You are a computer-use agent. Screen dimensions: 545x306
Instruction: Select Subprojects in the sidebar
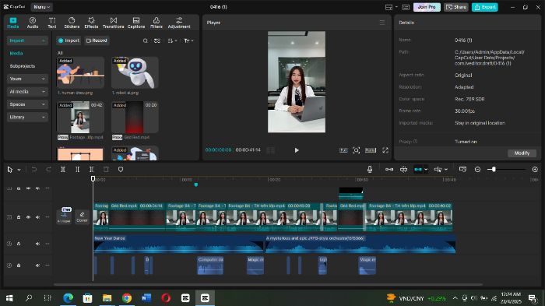tap(23, 66)
